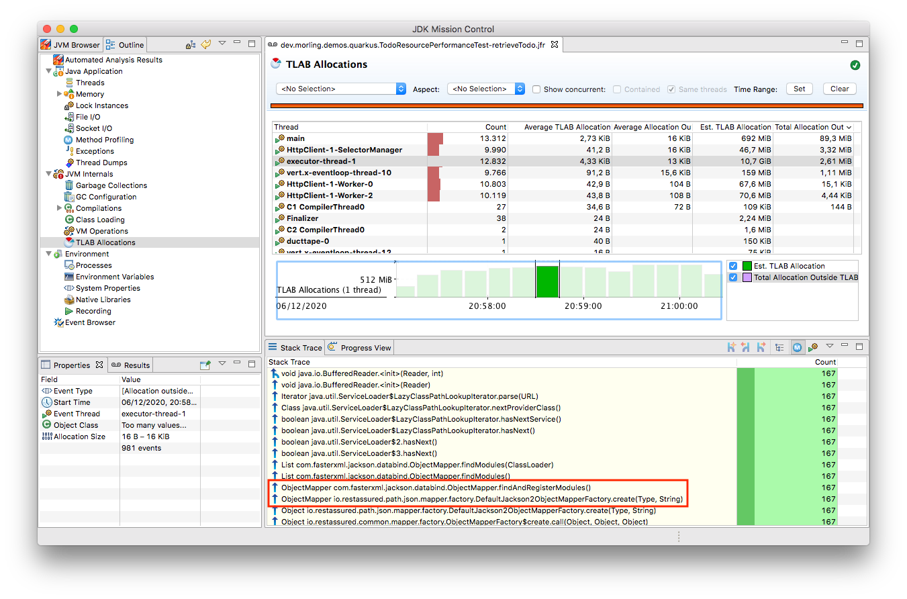Click the star-marked frame icon in Stack Trace toolbar
The width and height of the screenshot is (907, 599).
click(731, 347)
